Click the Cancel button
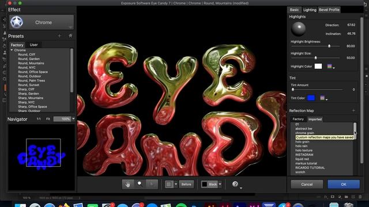Viewport: 369px width, 207px height. point(307,184)
